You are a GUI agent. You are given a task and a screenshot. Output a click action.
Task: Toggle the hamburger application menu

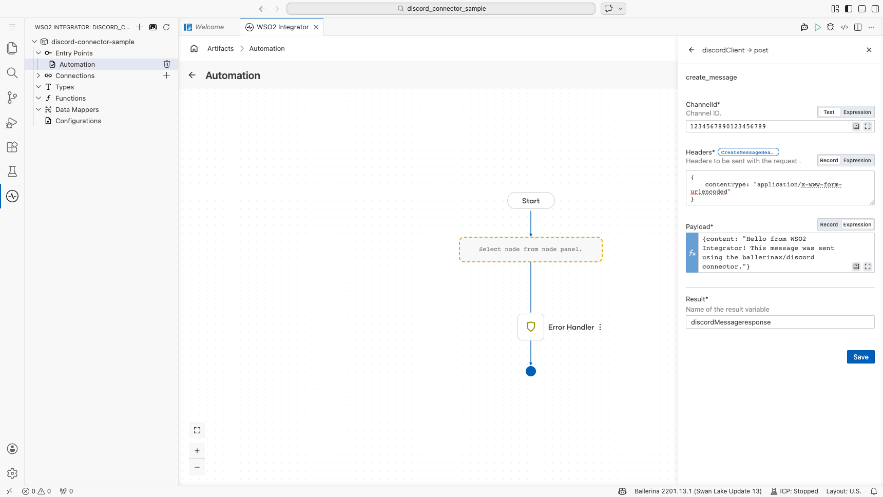(x=12, y=27)
